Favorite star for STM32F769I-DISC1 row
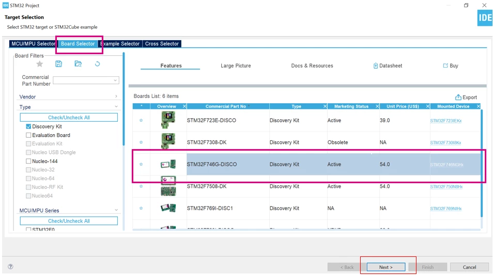The height and width of the screenshot is (275, 493). coord(141,208)
